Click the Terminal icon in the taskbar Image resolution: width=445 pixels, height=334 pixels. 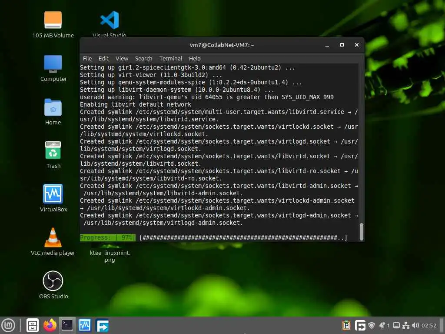67,325
